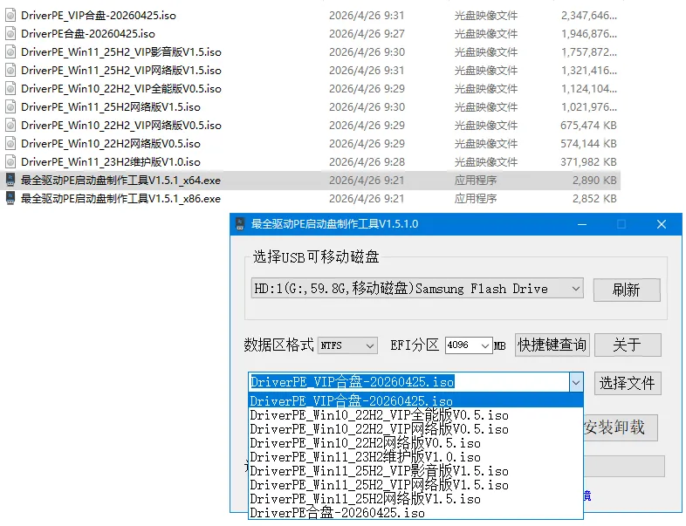Click the 安装卸载 button
Viewport: 686px width, 526px height.
click(620, 427)
